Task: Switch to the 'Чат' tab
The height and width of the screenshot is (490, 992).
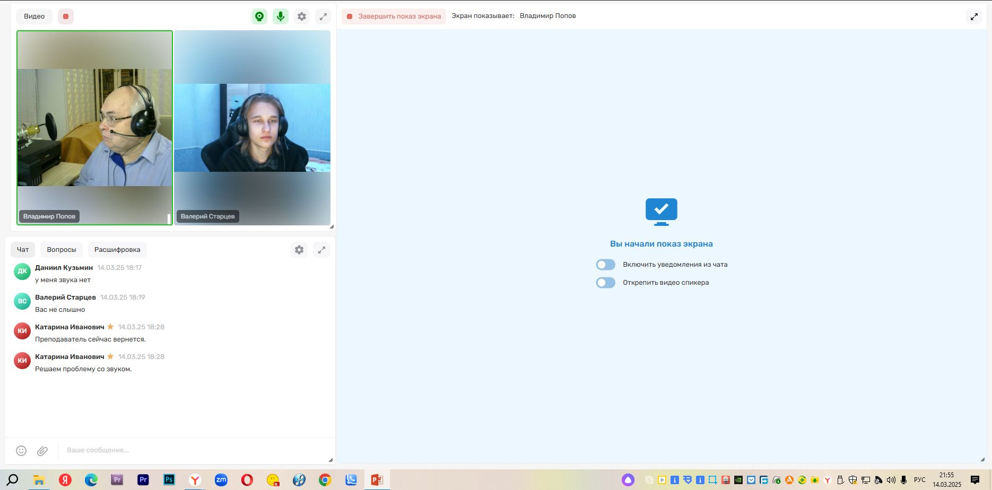Action: (23, 250)
